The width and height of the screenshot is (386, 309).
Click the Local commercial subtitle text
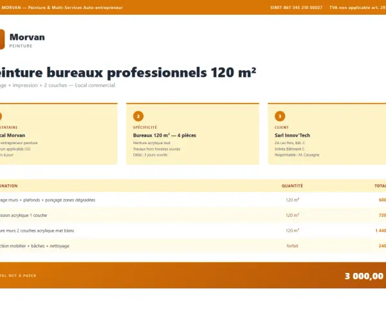(95, 85)
